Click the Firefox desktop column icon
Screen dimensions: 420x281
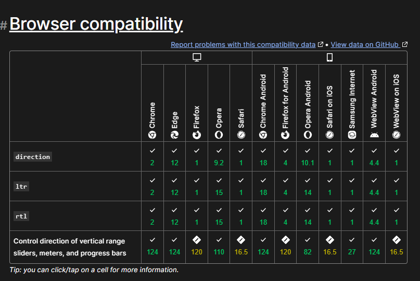click(x=197, y=135)
